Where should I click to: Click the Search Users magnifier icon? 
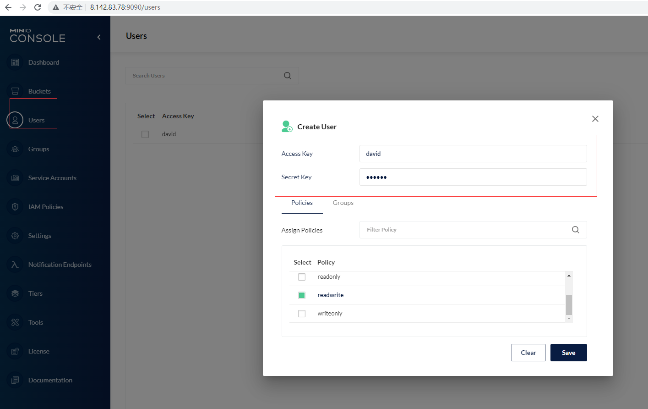[x=288, y=76]
